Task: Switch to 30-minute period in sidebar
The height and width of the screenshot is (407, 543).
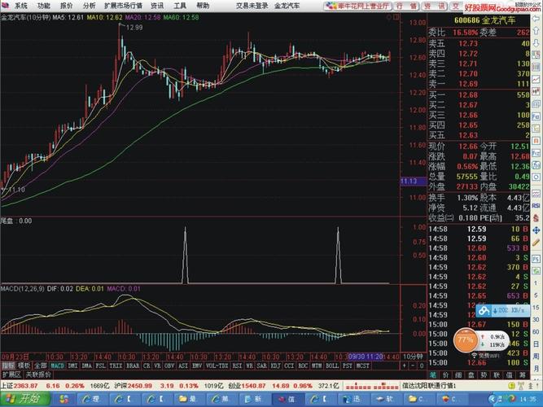Action: (536, 319)
